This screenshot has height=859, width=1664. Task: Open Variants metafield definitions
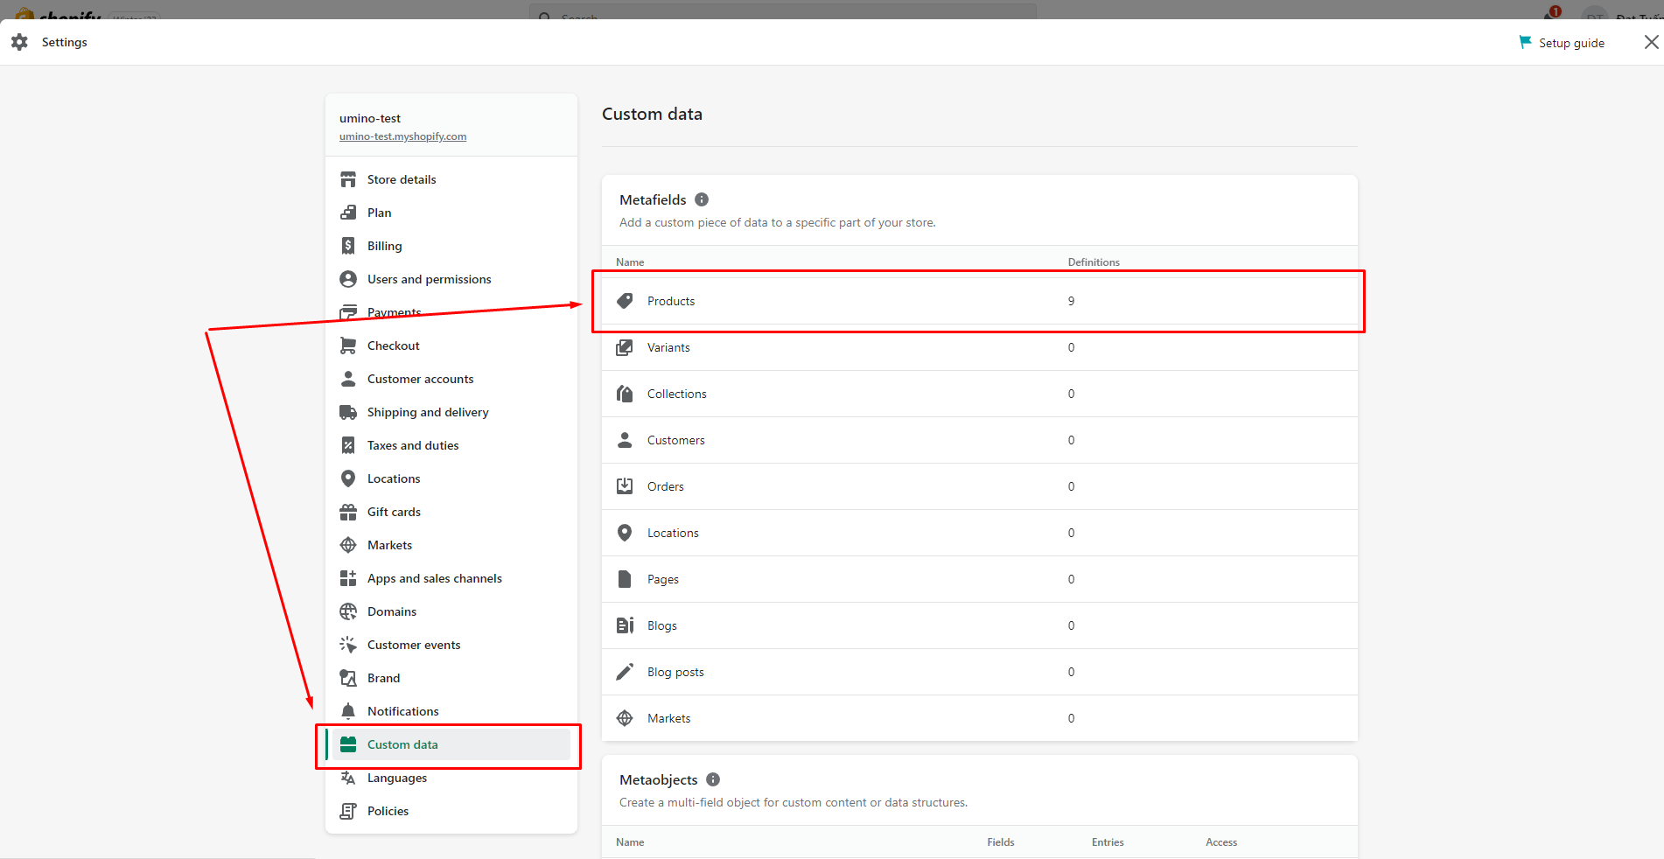coord(668,347)
